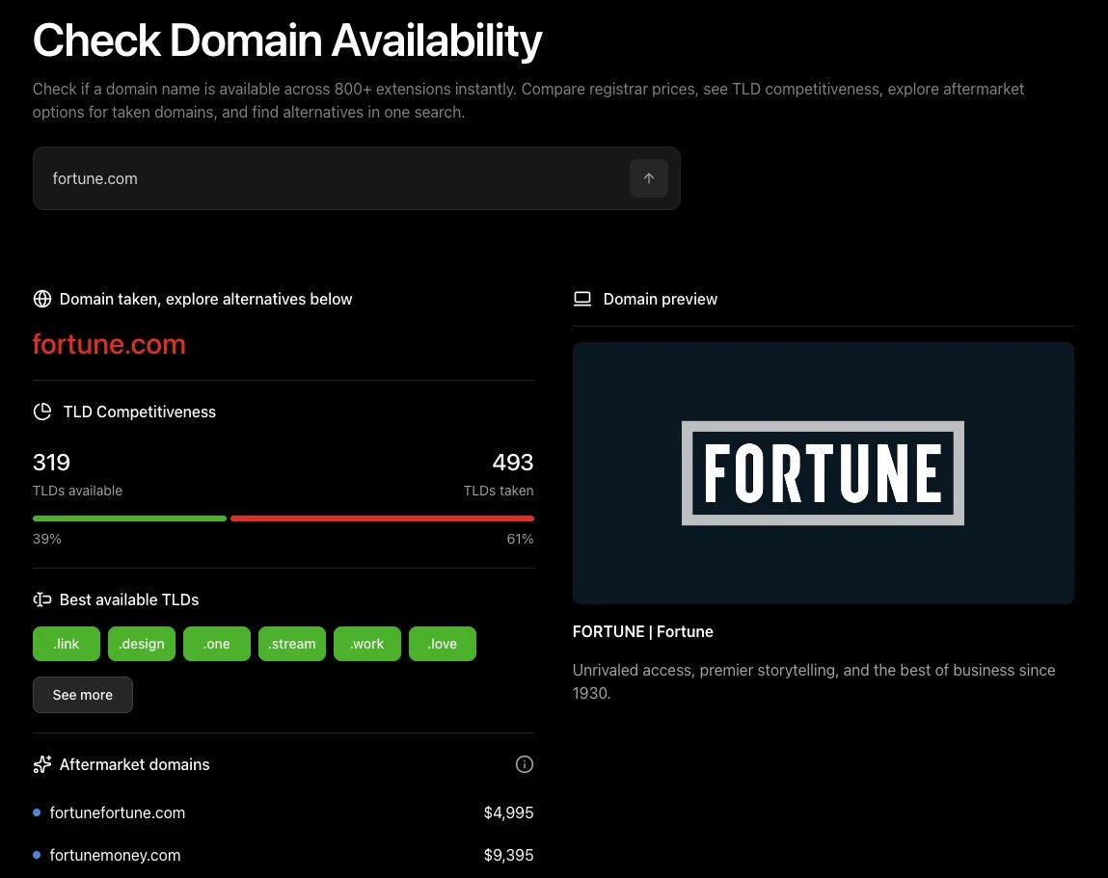Screen dimensions: 1108x878
Task: Click the green available TLDs bar
Action: pyautogui.click(x=129, y=519)
